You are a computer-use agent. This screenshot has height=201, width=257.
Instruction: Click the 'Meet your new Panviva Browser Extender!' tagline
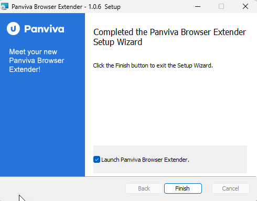37,61
